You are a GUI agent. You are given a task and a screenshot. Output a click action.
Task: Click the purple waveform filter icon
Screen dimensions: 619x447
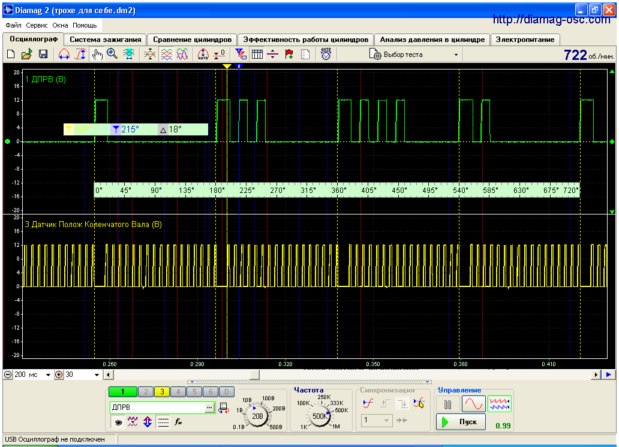pos(133,422)
